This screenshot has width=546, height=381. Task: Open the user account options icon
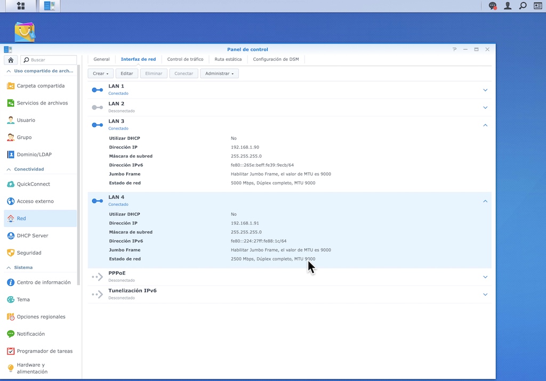click(x=508, y=6)
